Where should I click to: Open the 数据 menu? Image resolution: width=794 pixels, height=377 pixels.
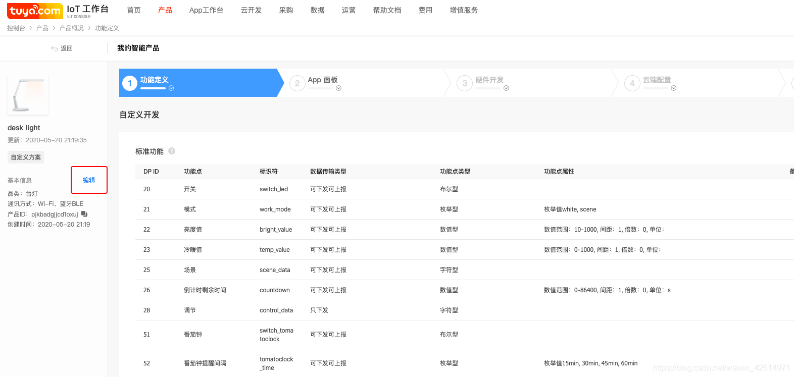(x=318, y=10)
